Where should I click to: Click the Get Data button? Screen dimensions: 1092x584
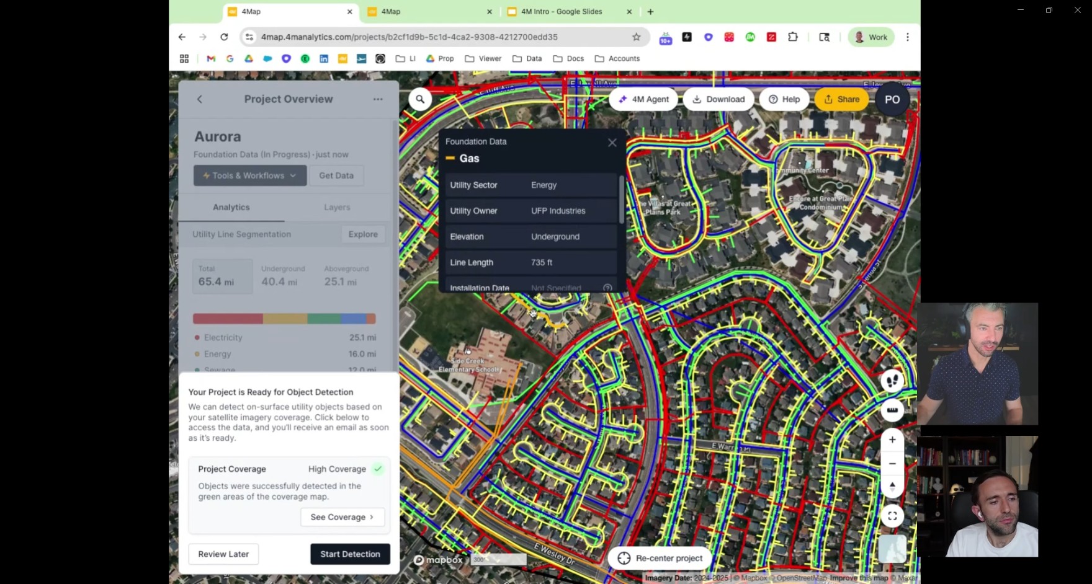click(336, 175)
